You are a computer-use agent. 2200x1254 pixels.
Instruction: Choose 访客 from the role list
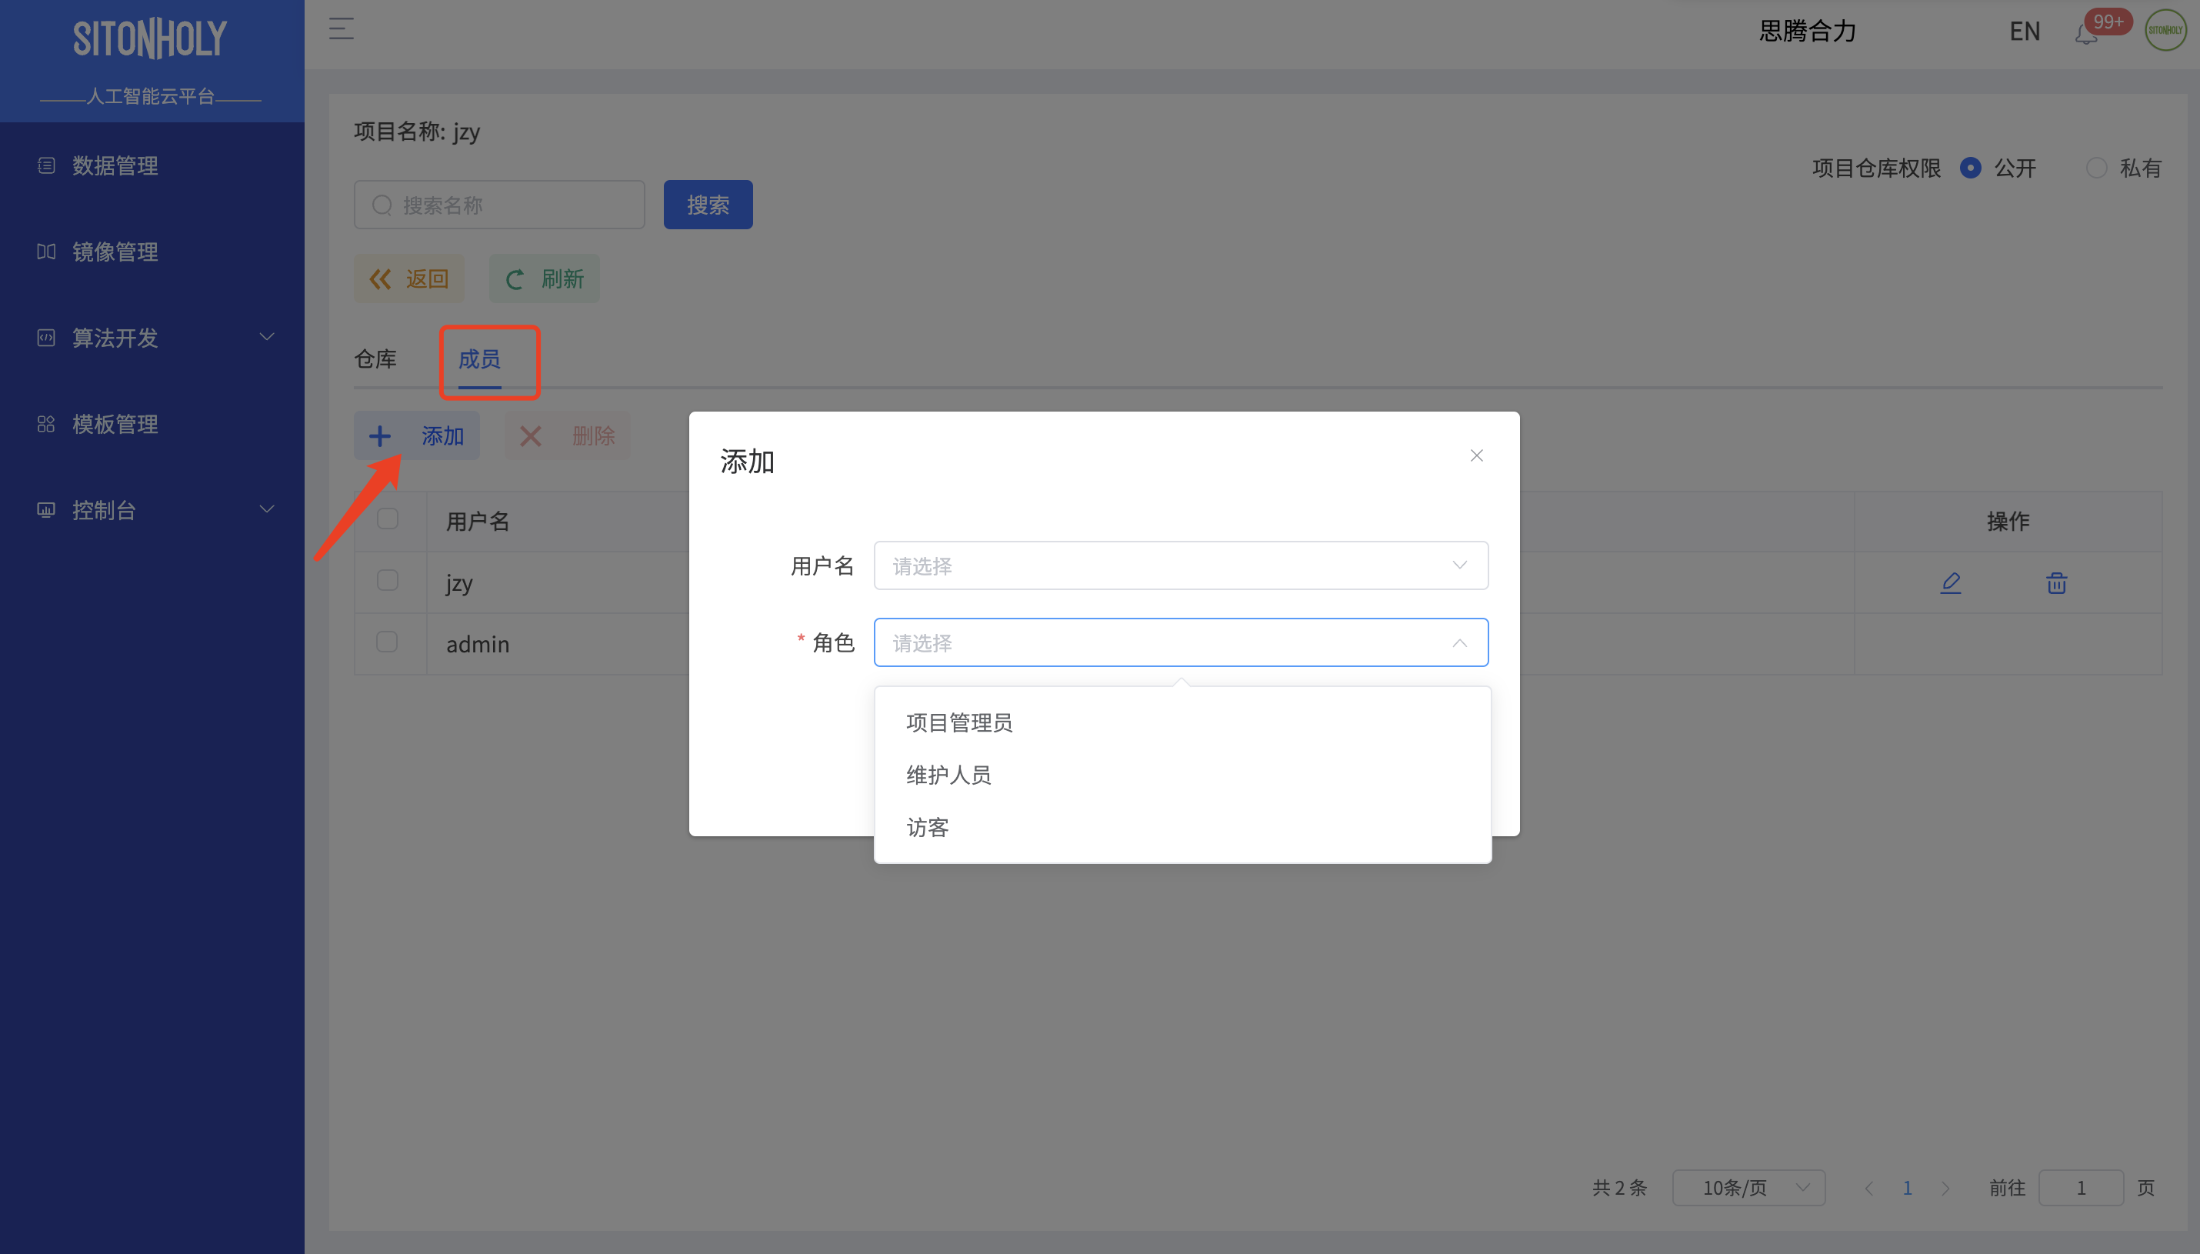click(x=1182, y=828)
